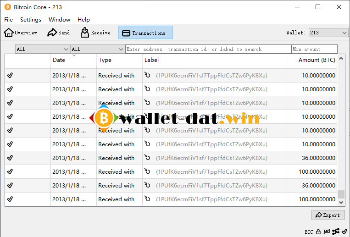Sort by the Type column header
Screen dimensions: 350x237
point(119,60)
